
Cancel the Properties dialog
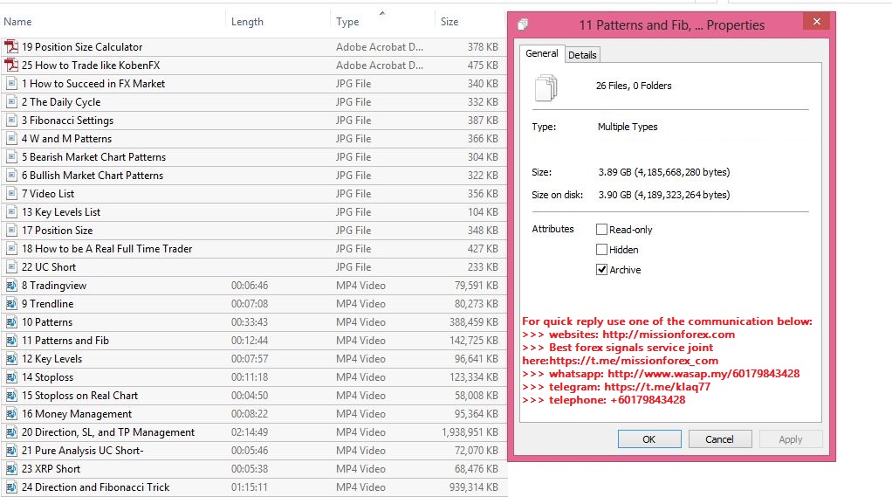[720, 439]
